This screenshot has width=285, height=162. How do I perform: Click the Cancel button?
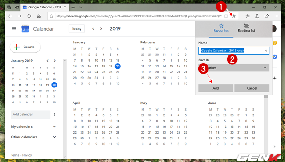[252, 88]
